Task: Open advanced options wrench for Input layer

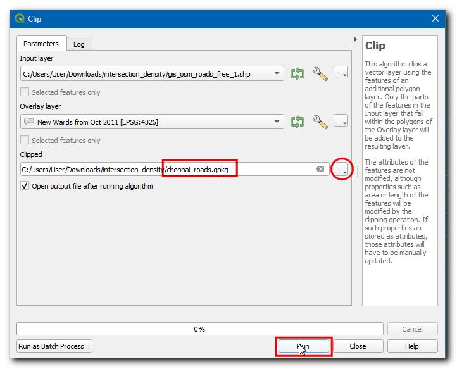Action: pos(320,74)
